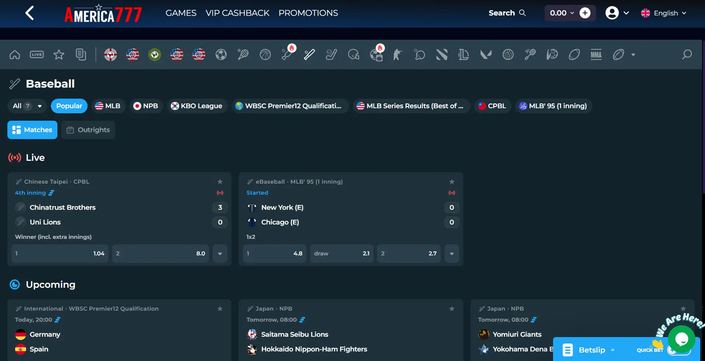Select the ice hockey sport icon

click(332, 55)
